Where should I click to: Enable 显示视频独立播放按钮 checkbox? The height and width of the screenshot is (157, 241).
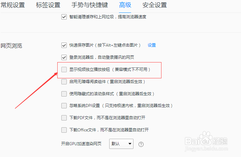[x=64, y=70]
